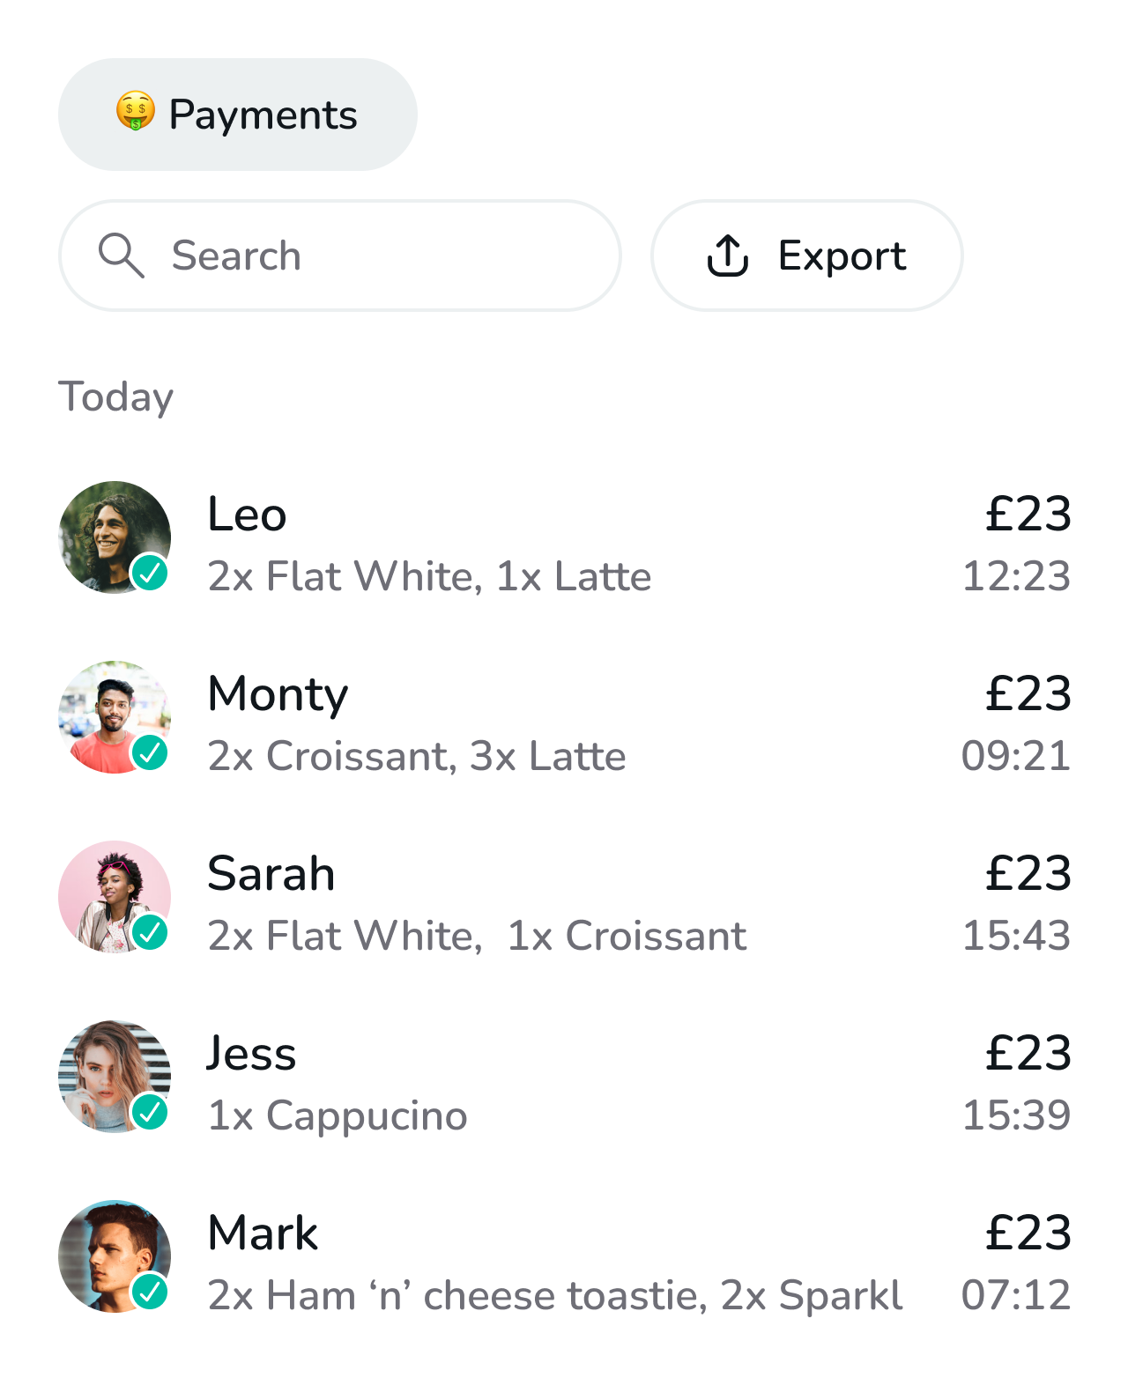Select Jess's avatar picture
Screen dimensions: 1128x1378
(106, 1068)
